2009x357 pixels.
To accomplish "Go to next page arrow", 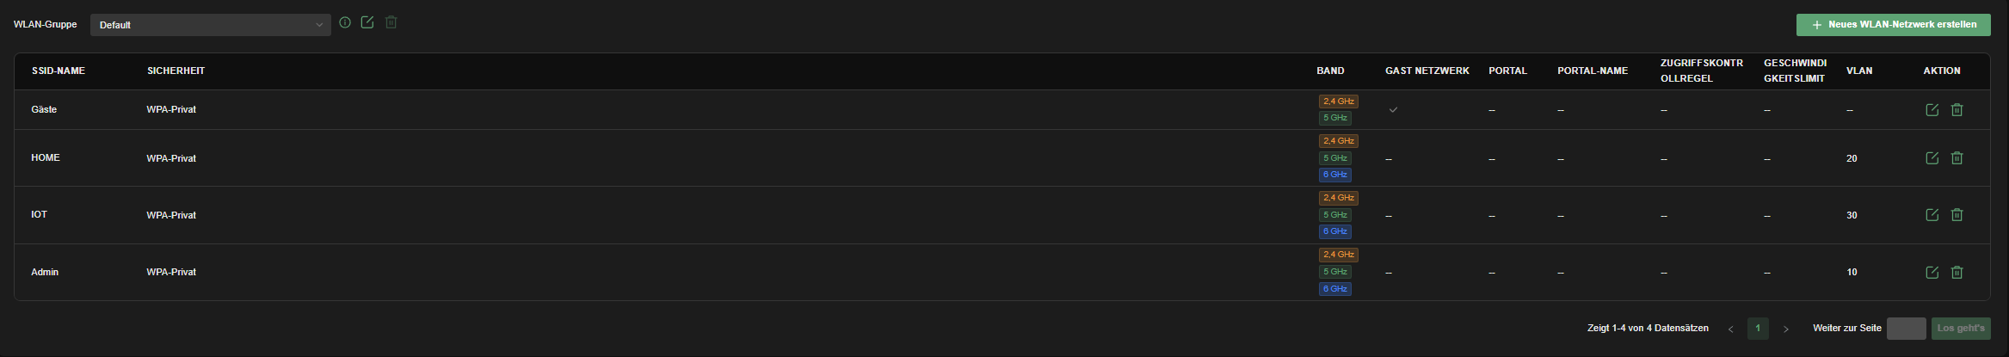I will [x=1786, y=329].
